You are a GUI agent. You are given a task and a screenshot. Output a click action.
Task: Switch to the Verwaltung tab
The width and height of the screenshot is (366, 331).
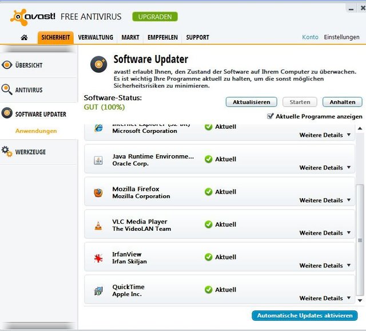(x=96, y=37)
